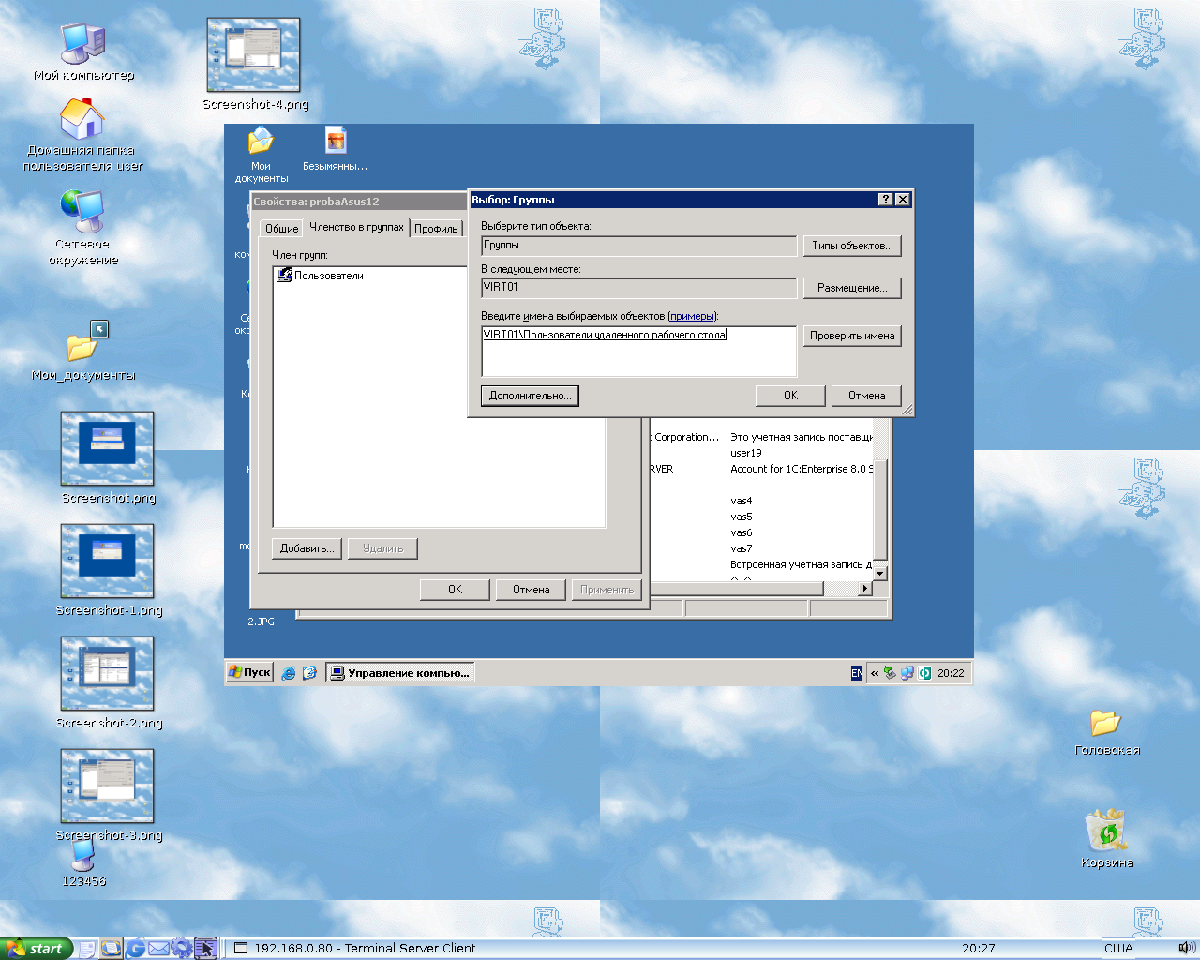Viewport: 1200px width, 960px height.
Task: Switch to the Профиль tab
Action: click(x=436, y=229)
